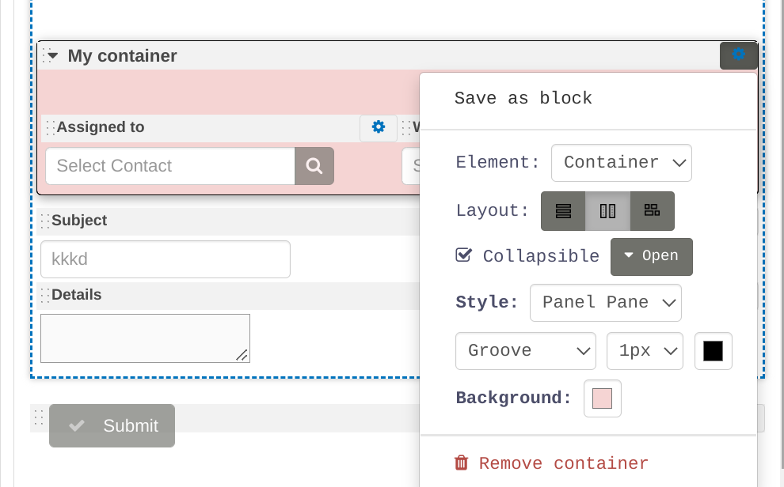
Task: Open the Assigned to field gear settings
Action: point(378,127)
